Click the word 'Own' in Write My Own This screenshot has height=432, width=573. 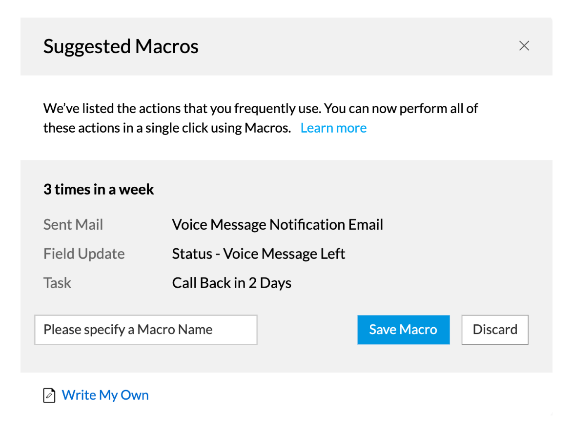[x=135, y=395]
